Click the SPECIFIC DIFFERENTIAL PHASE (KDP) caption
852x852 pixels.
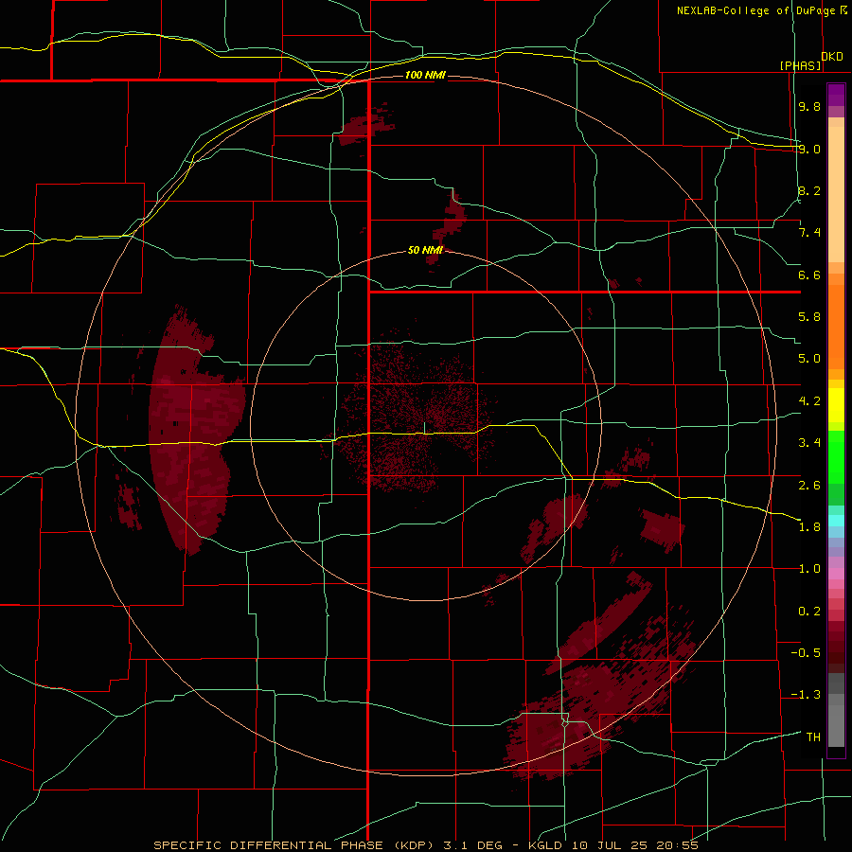pos(296,845)
